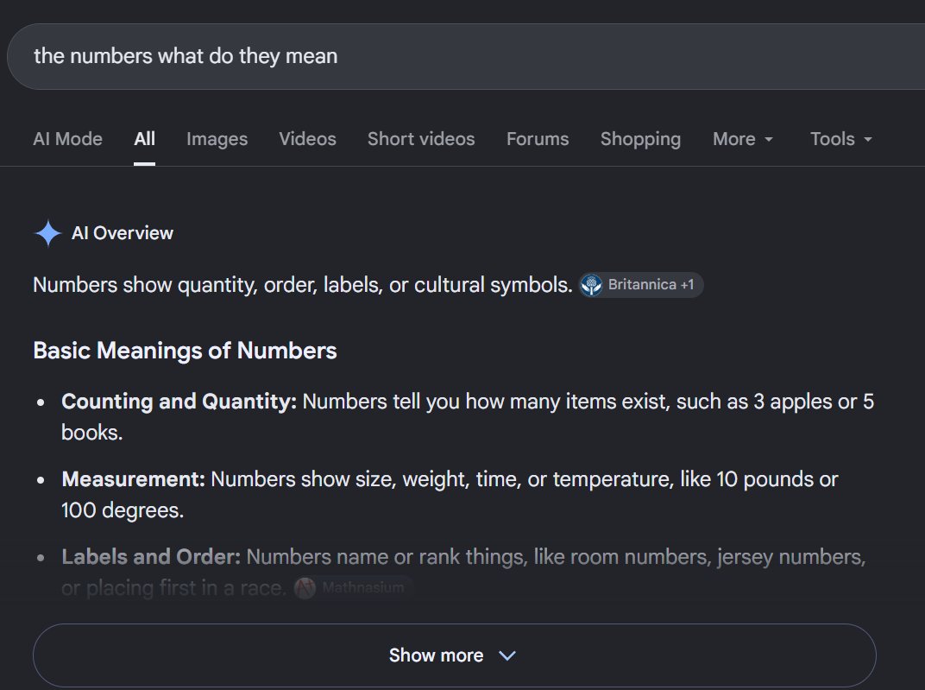The width and height of the screenshot is (925, 690).
Task: Select the Images tab
Action: pos(217,139)
